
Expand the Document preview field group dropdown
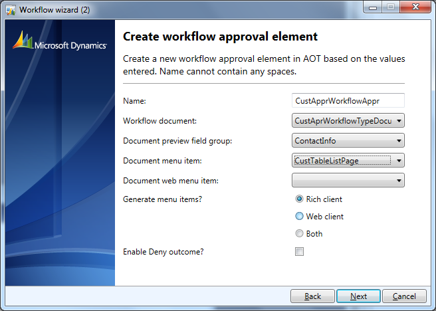(348, 141)
